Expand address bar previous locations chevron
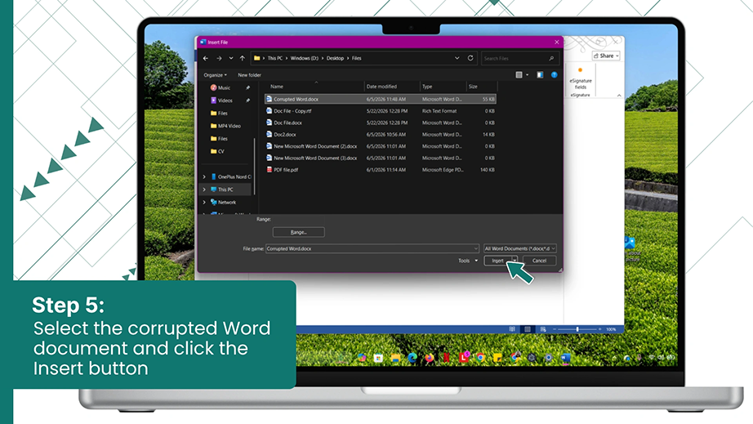Viewport: 753px width, 424px height. [457, 58]
